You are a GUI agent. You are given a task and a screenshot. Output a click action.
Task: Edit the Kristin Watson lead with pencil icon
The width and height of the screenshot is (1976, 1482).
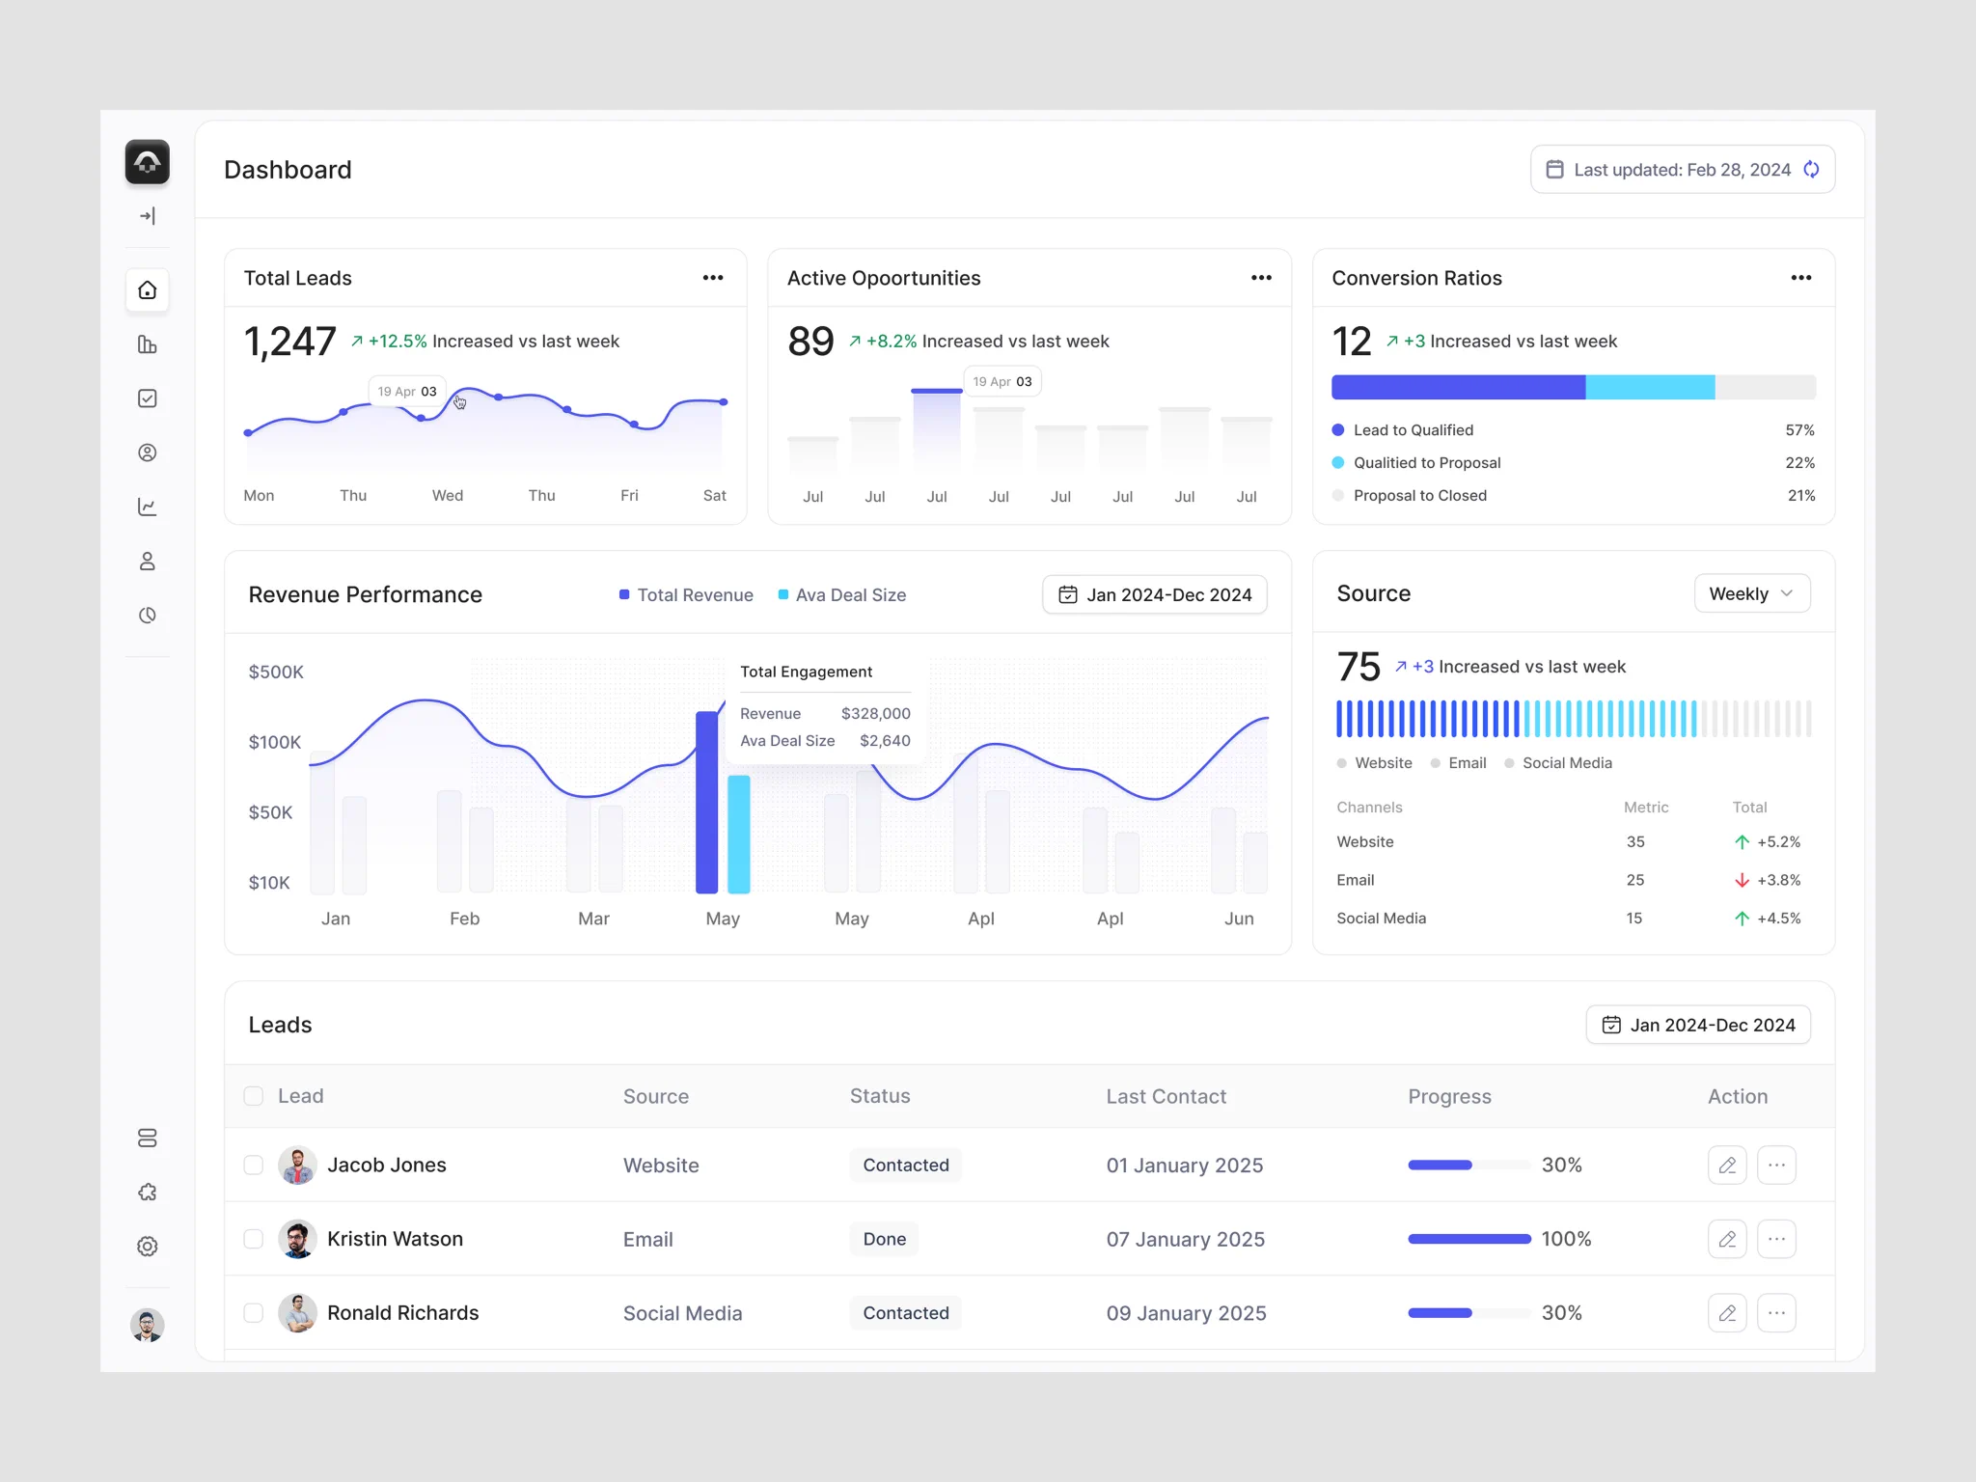coord(1727,1239)
